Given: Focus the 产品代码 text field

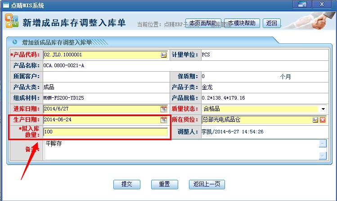Looking at the screenshot, I should 101,55.
